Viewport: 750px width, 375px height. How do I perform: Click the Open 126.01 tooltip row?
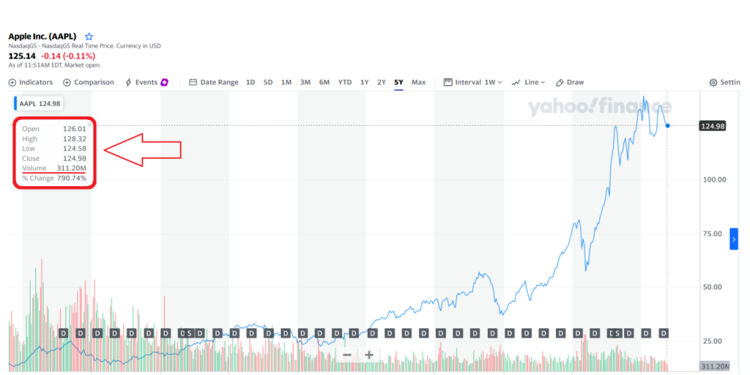[x=54, y=129]
